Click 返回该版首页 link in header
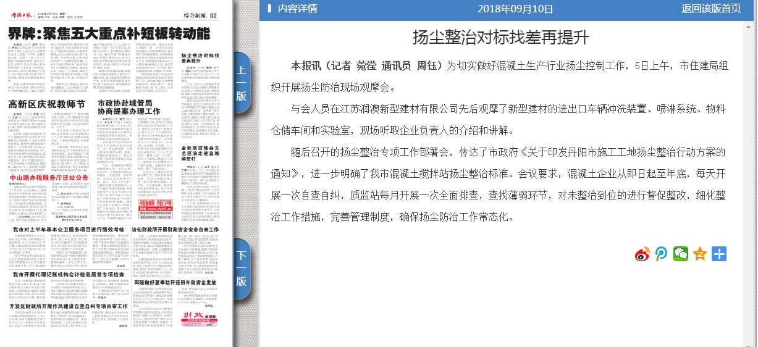758x347 pixels. [711, 9]
